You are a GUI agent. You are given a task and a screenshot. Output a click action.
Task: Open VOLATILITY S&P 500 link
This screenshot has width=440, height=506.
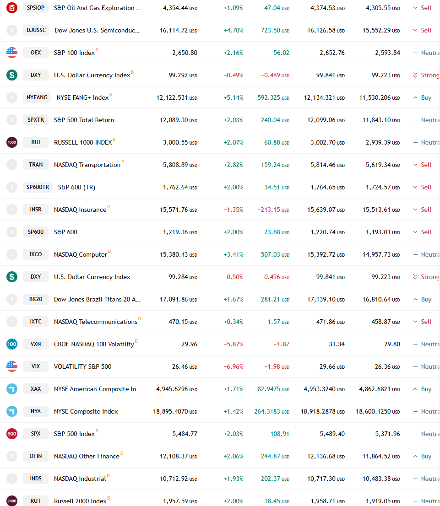tap(83, 366)
